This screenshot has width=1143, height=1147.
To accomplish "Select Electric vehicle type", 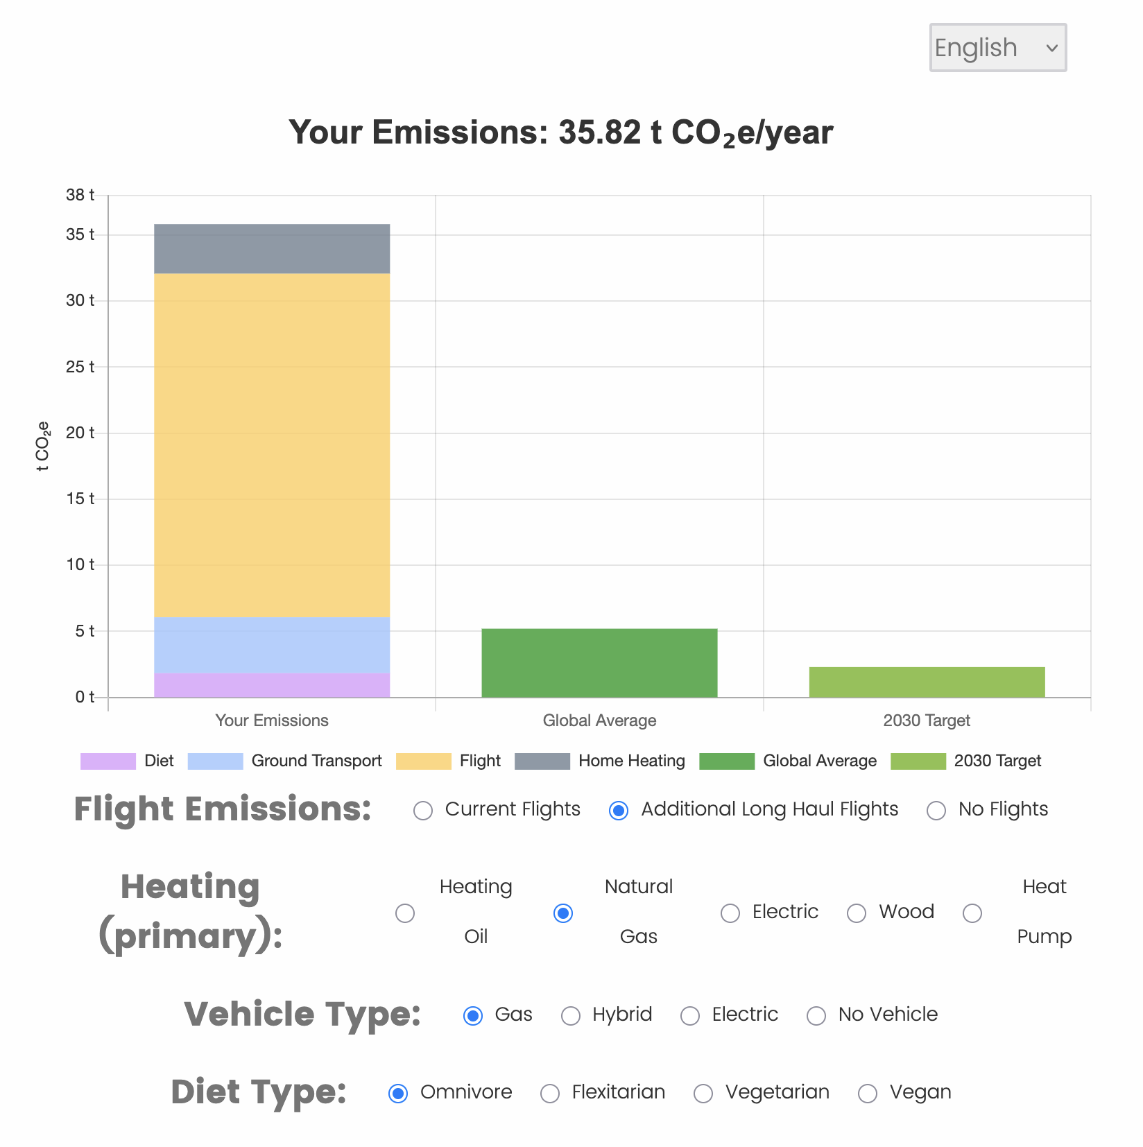I will [690, 1015].
